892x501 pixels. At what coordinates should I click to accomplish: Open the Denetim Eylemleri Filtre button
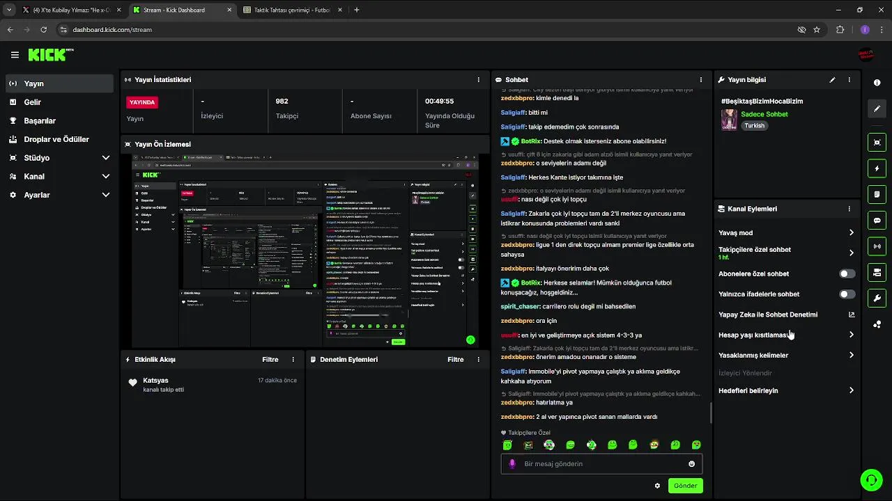click(456, 360)
